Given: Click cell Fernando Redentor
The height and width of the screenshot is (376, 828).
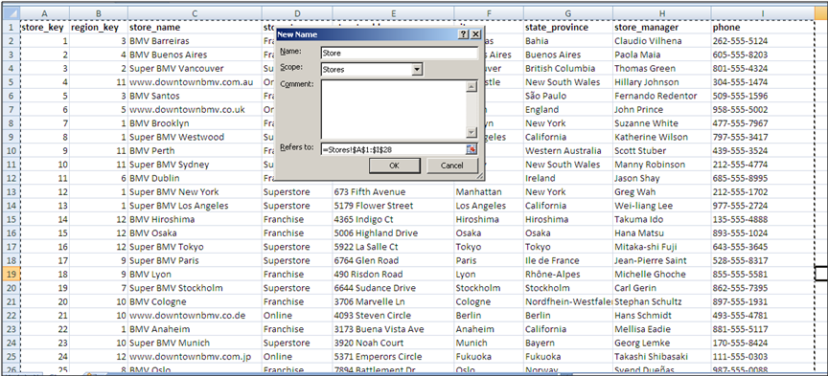Looking at the screenshot, I should coord(661,96).
